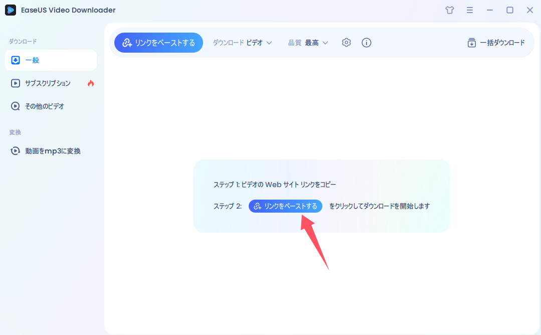Image resolution: width=541 pixels, height=335 pixels.
Task: Click リンクをペーストする in the step 2 instructions
Action: (285, 206)
